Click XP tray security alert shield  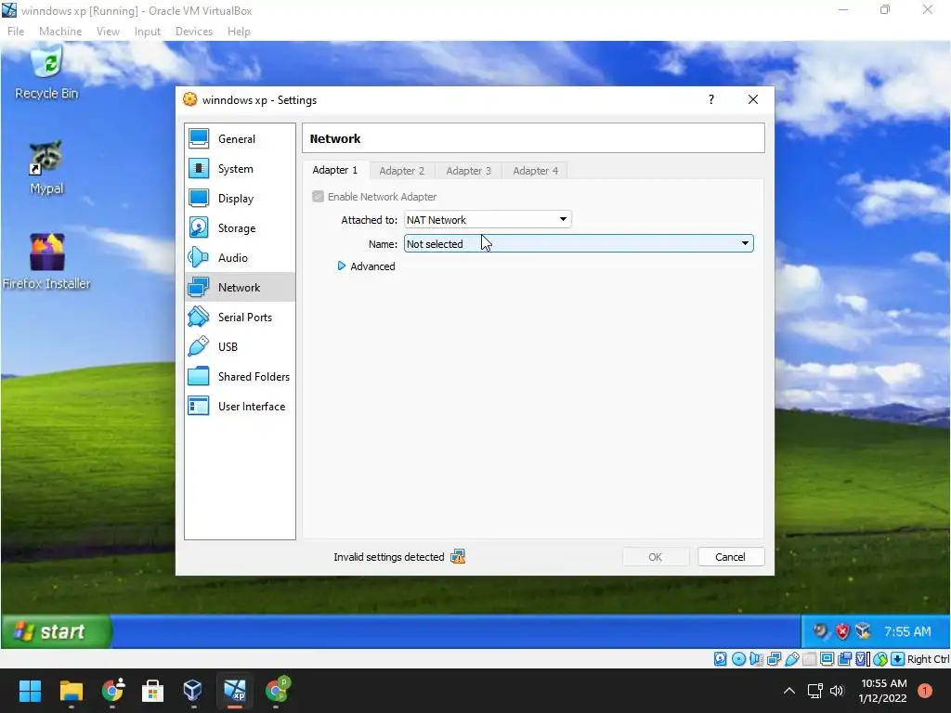click(842, 631)
